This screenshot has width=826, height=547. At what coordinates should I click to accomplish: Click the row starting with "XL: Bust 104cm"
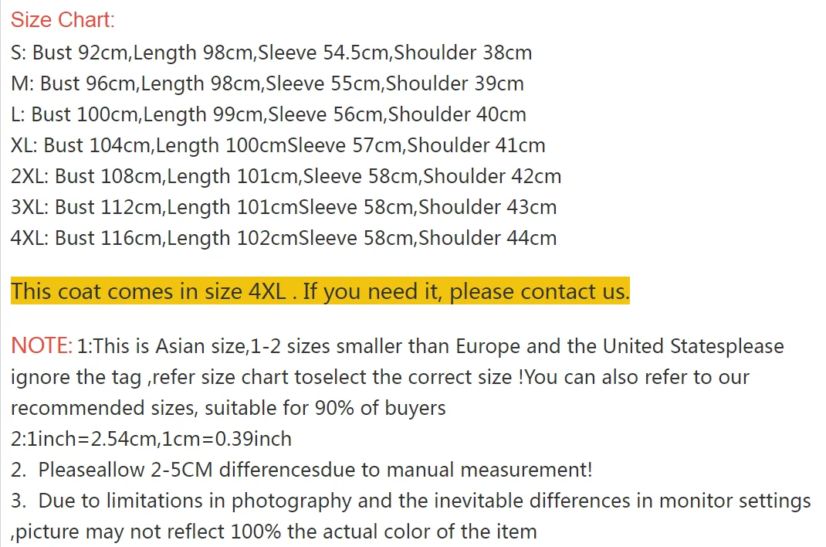coord(278,145)
